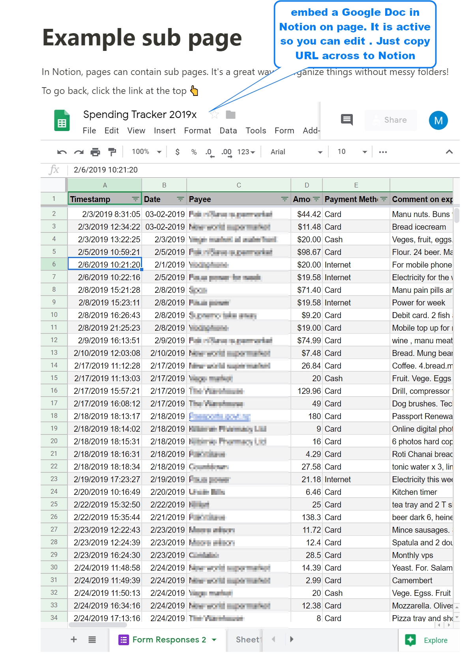Toggle filter on Payee column header
Viewport: 472px width, 659px height.
(x=284, y=199)
